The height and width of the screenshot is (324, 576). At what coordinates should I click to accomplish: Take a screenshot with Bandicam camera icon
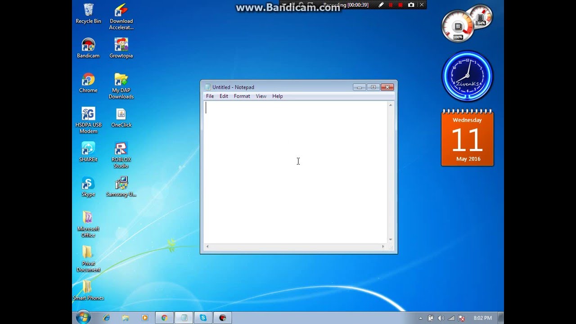(411, 5)
